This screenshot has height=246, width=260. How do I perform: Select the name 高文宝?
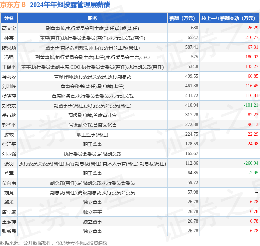pyautogui.click(x=9, y=28)
